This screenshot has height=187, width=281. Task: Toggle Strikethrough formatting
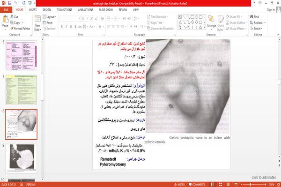click(x=80, y=27)
